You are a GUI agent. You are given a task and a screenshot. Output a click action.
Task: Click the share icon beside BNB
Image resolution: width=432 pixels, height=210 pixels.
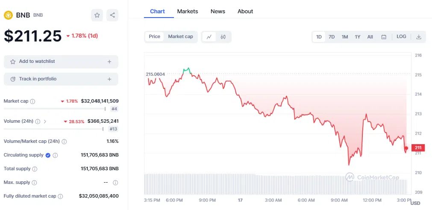click(112, 15)
